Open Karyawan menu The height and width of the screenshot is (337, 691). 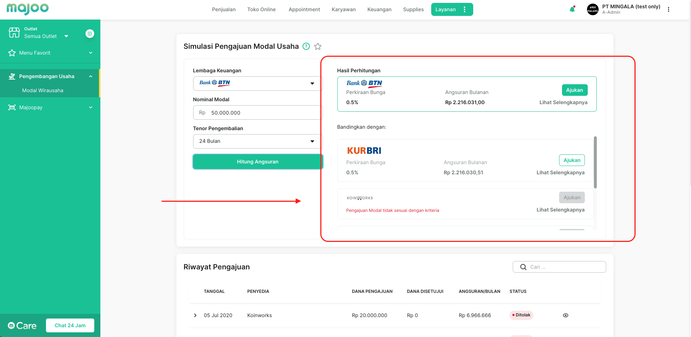[344, 9]
